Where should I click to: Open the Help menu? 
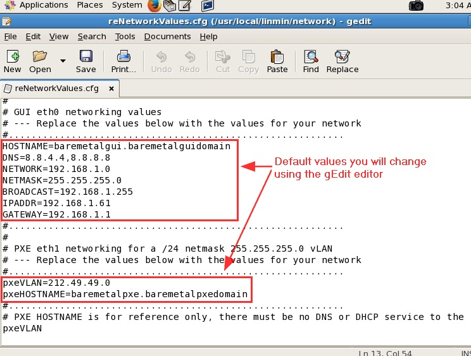click(x=208, y=36)
